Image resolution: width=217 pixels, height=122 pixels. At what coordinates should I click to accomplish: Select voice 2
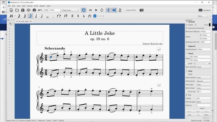pos(98,16)
